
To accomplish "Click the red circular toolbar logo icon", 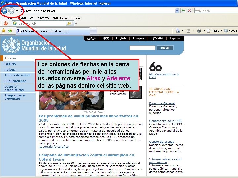I will pyautogui.click(x=6, y=23).
